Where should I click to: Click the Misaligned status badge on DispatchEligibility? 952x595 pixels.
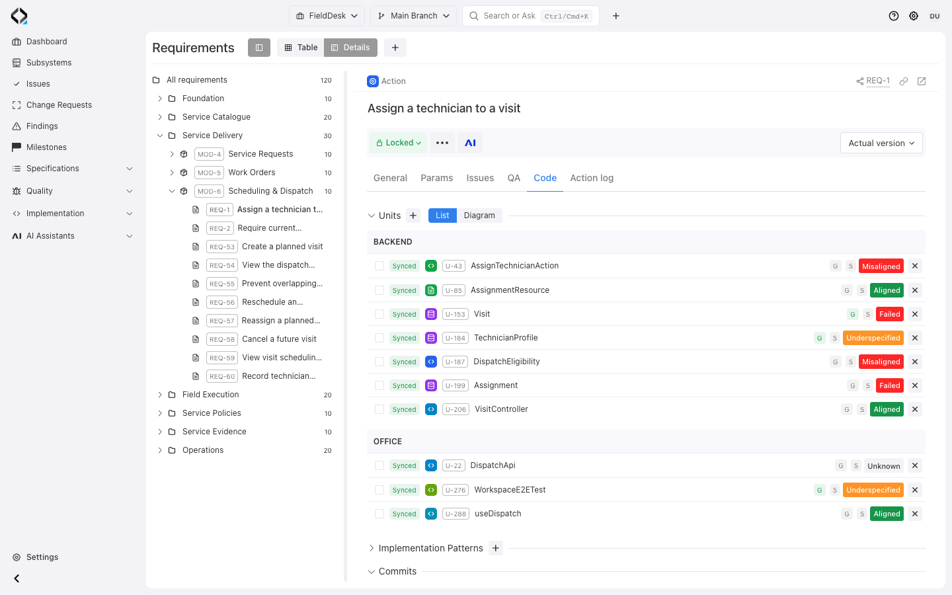[881, 362]
